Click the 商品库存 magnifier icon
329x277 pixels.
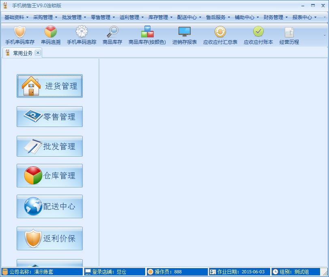tap(112, 34)
